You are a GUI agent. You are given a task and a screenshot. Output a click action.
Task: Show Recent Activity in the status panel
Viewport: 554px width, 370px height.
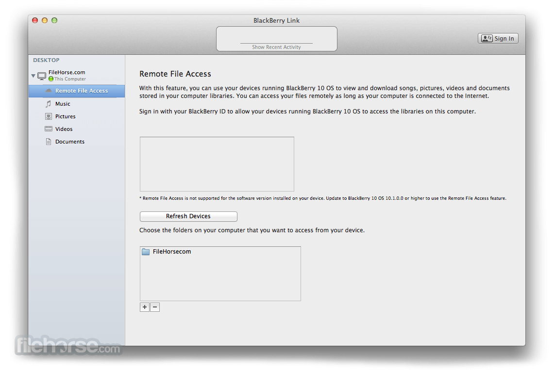coord(276,47)
